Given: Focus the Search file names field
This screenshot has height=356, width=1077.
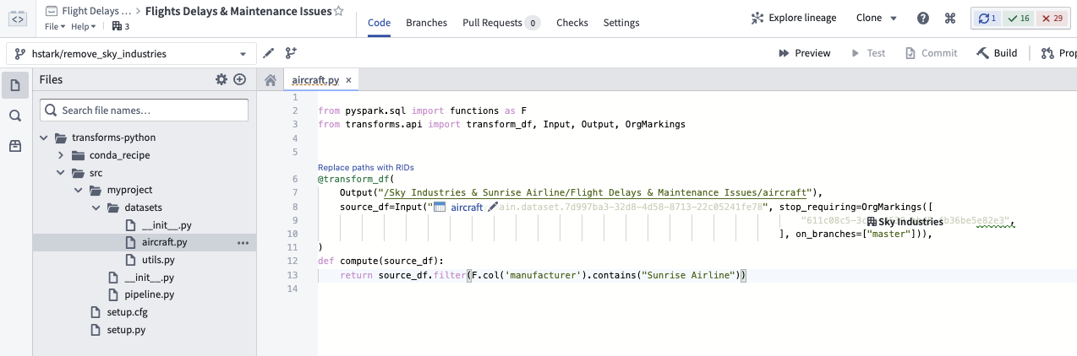Looking at the screenshot, I should click(x=144, y=111).
